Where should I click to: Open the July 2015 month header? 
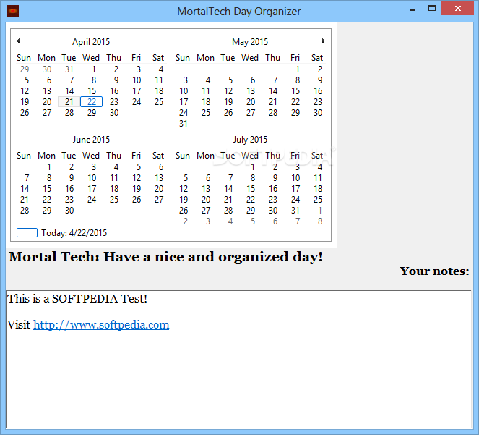coord(250,140)
